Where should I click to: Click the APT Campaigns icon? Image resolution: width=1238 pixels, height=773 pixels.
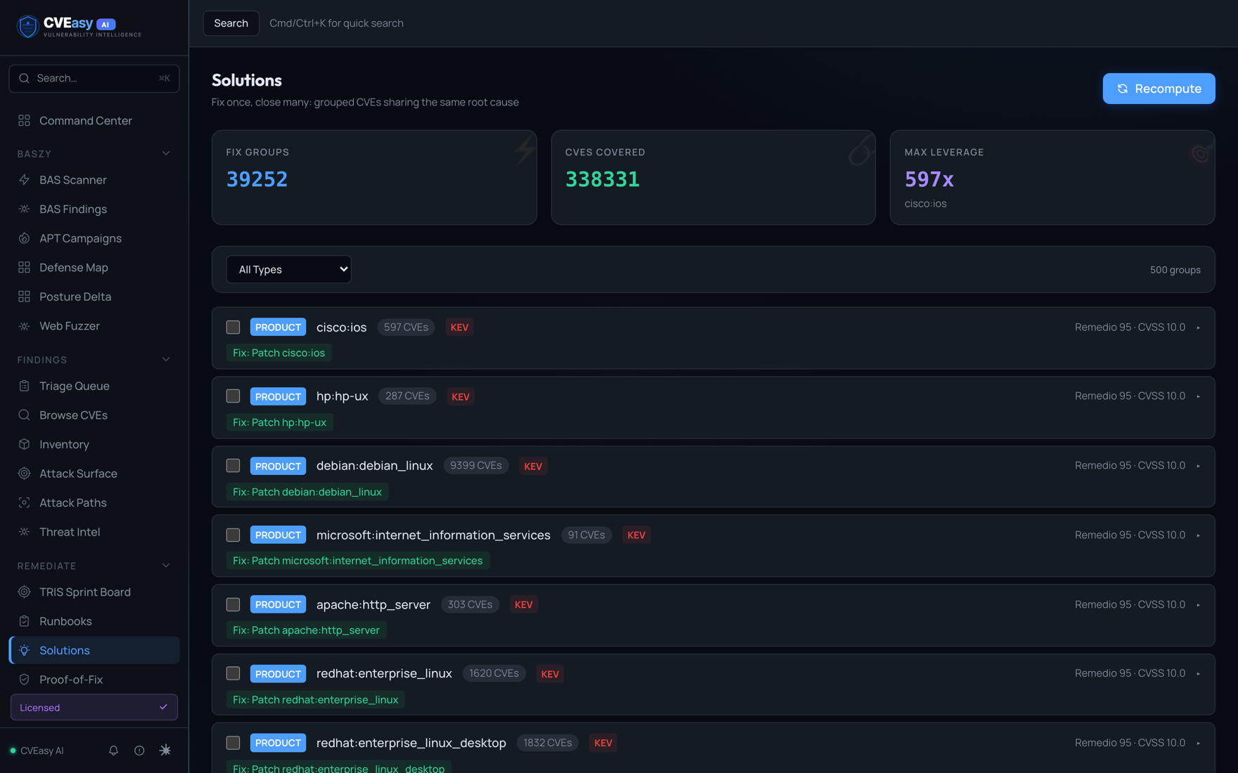click(x=24, y=238)
